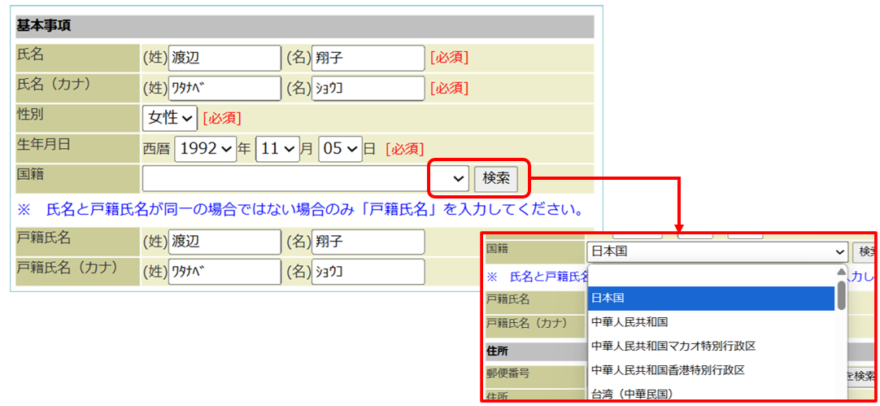Open the 性別 dropdown showing 女性
Image resolution: width=880 pixels, height=406 pixels.
(x=170, y=118)
